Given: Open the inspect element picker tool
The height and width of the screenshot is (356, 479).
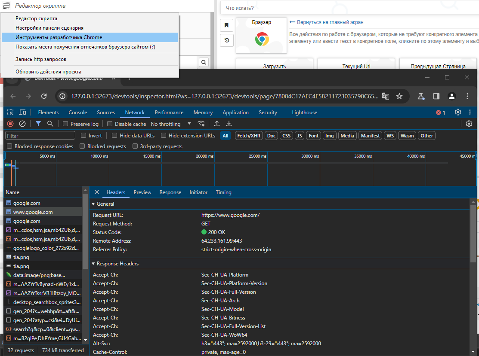Looking at the screenshot, I should coord(10,113).
